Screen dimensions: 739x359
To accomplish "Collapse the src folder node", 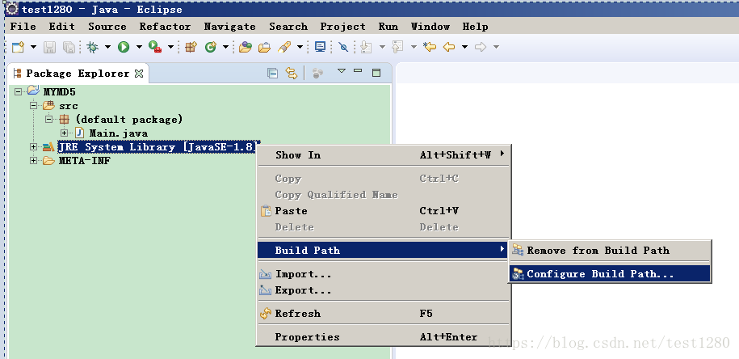I will coord(33,106).
